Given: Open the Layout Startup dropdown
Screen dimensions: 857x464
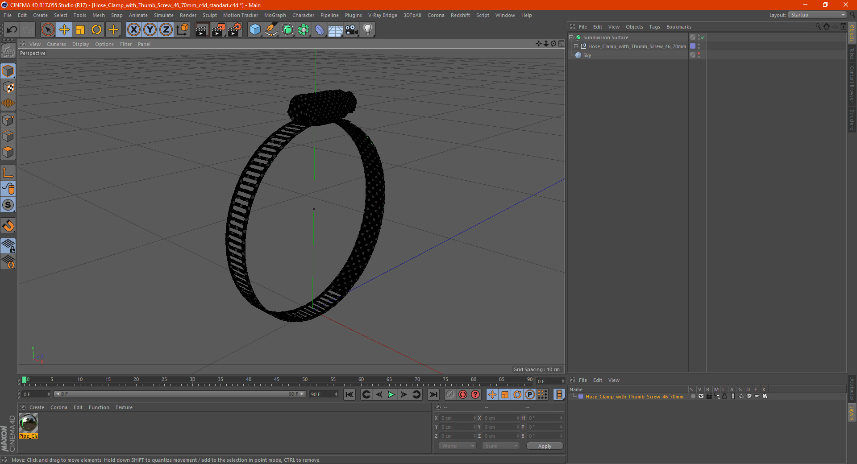Looking at the screenshot, I should click(817, 15).
